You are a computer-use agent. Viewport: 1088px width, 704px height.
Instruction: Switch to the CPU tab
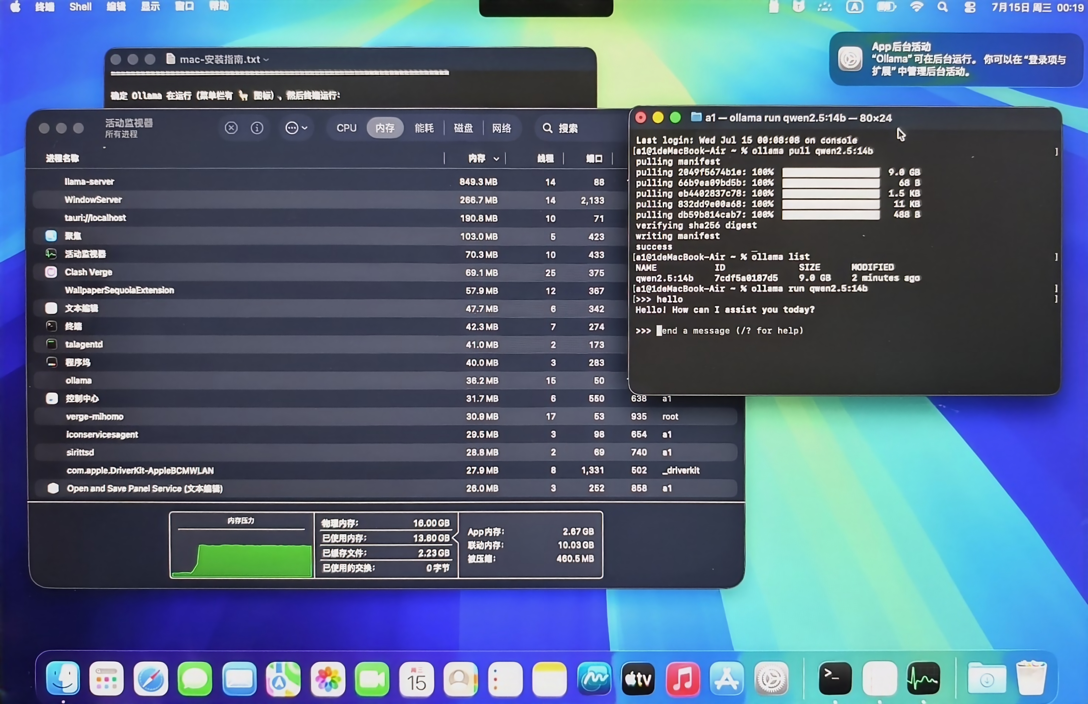346,128
